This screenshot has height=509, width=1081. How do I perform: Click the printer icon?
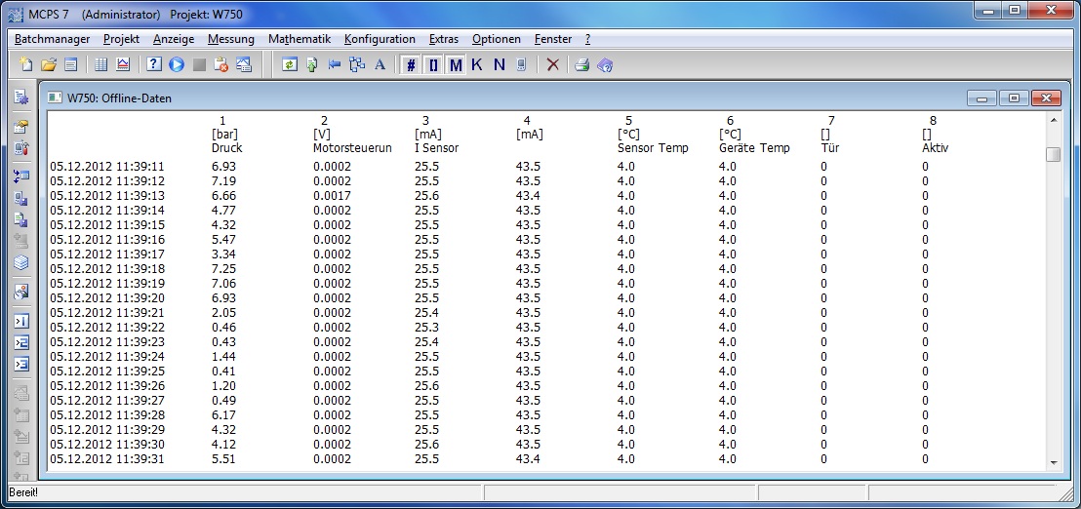pos(582,65)
